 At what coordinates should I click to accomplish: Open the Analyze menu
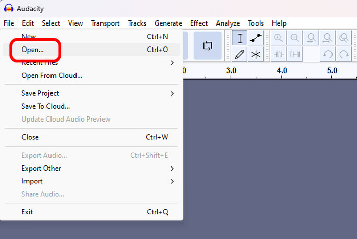[227, 23]
